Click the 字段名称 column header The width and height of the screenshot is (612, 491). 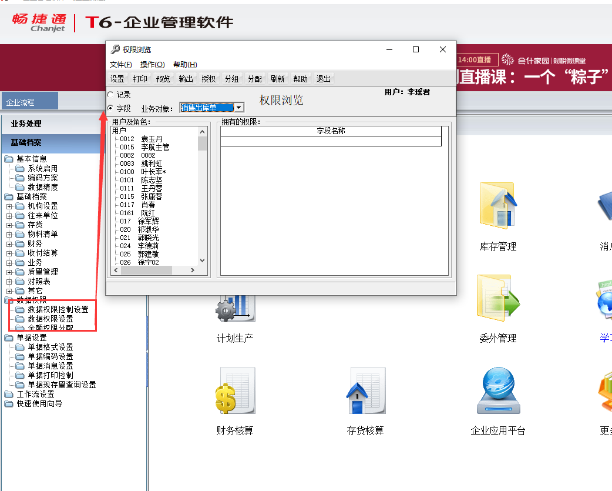[331, 131]
